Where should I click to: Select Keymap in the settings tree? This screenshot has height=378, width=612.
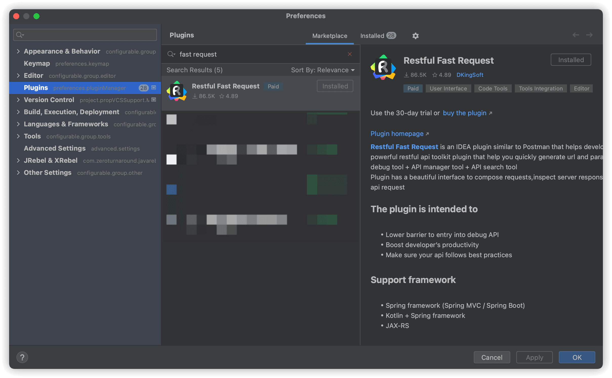(x=37, y=63)
